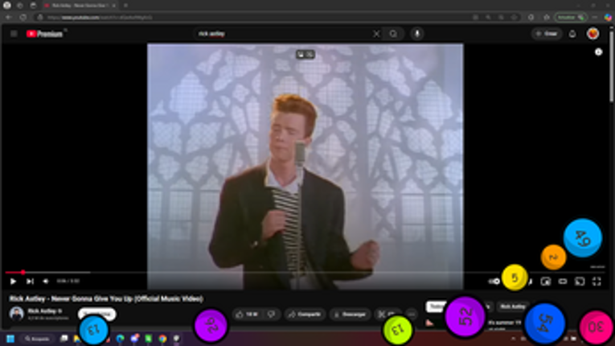Screen dimensions: 615x346
Task: Open the Crear dropdown
Action: 547,34
